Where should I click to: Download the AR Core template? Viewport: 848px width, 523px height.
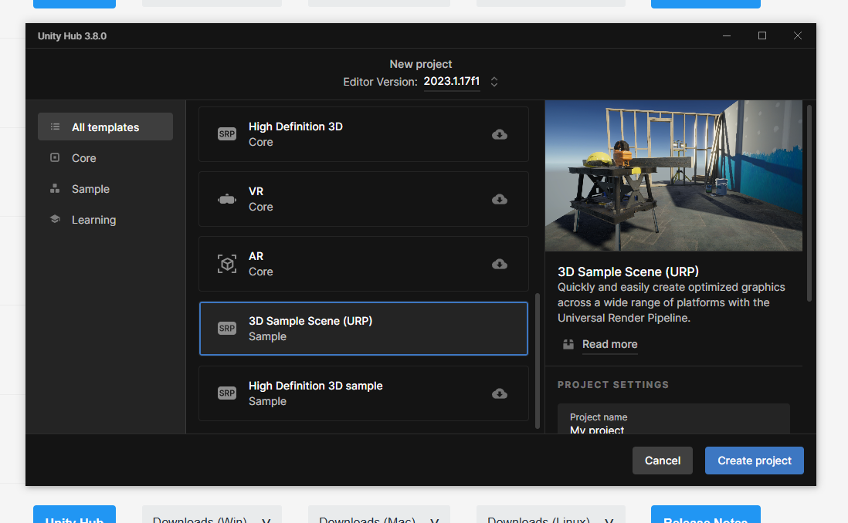tap(499, 265)
